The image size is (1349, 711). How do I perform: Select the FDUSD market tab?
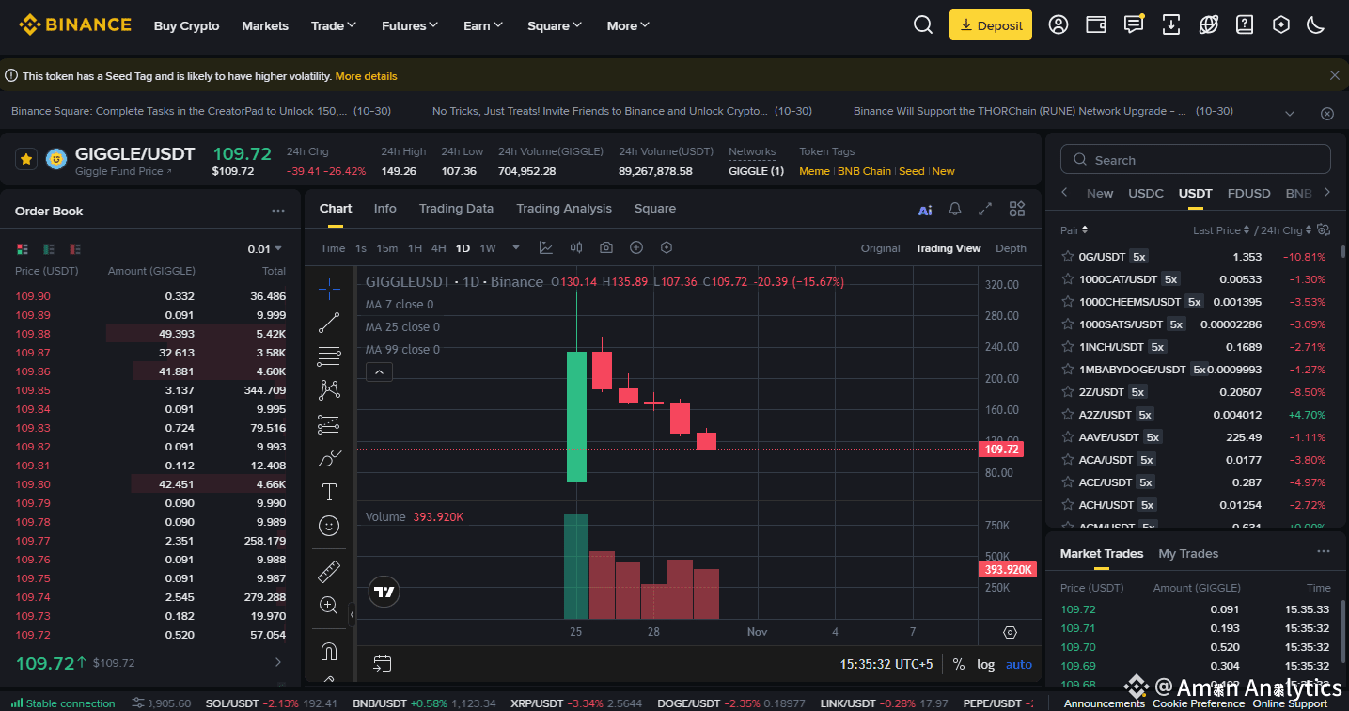[x=1249, y=193]
